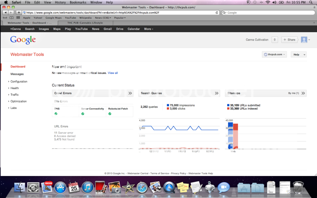This screenshot has width=317, height=198.
Task: Open the App Store dock icon
Action: (60, 188)
